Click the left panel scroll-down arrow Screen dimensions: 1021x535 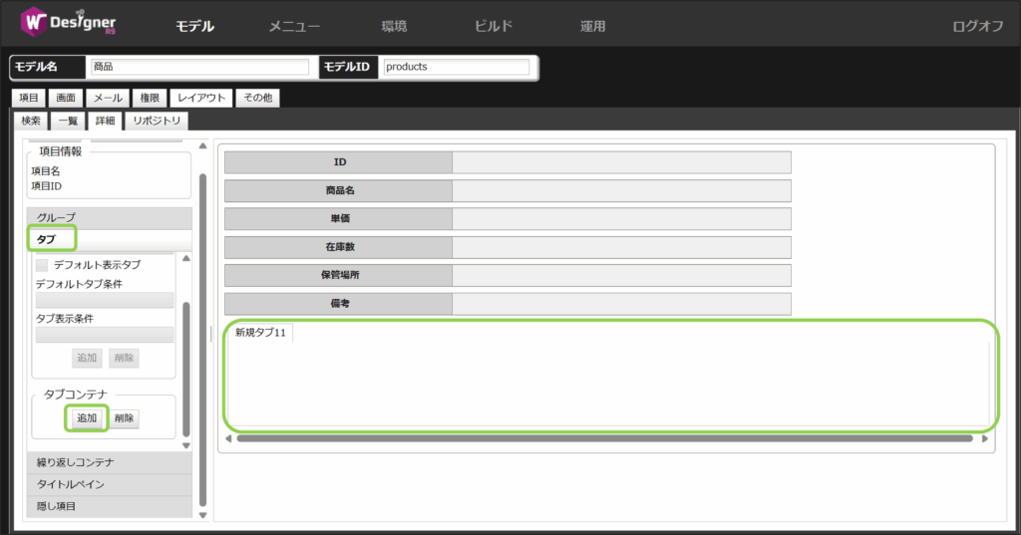coord(203,514)
